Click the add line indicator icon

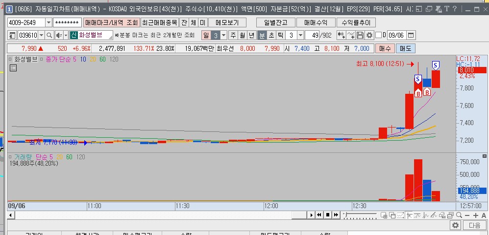click(351, 35)
